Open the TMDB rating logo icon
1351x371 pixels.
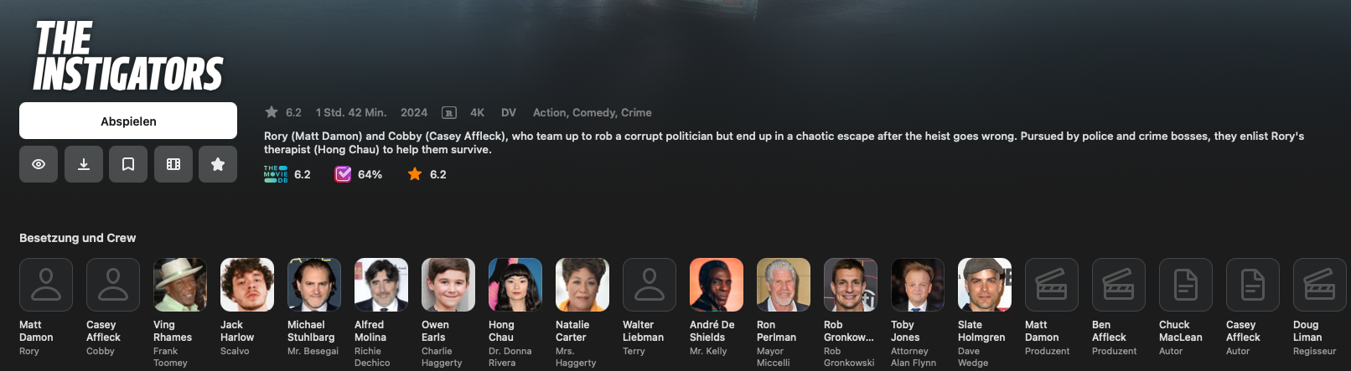click(x=276, y=174)
